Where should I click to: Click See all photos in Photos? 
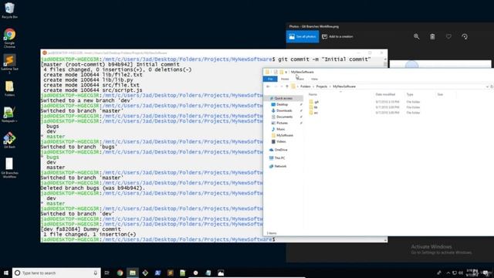click(x=303, y=36)
